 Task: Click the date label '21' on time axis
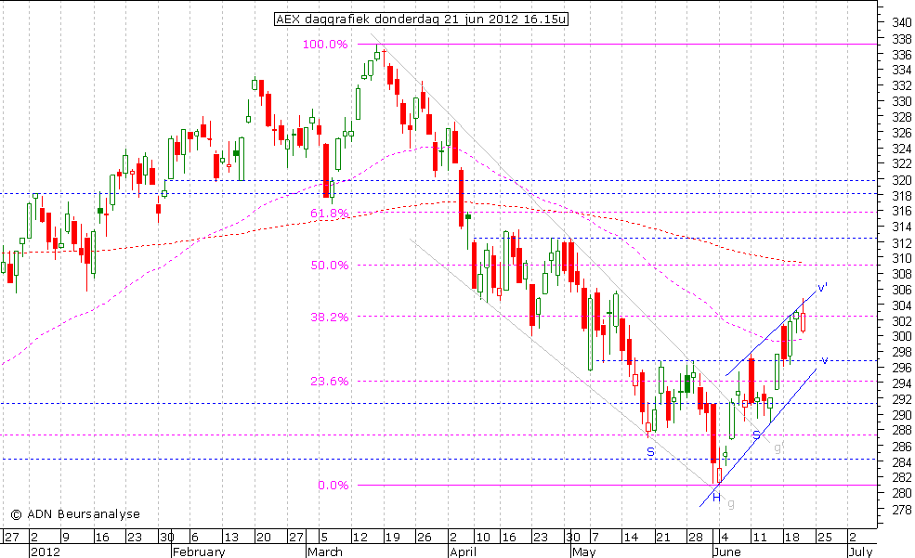[x=663, y=537]
